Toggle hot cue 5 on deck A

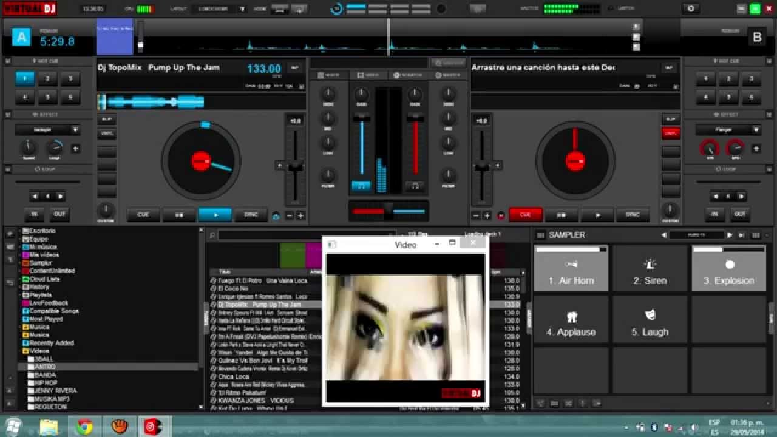[47, 97]
